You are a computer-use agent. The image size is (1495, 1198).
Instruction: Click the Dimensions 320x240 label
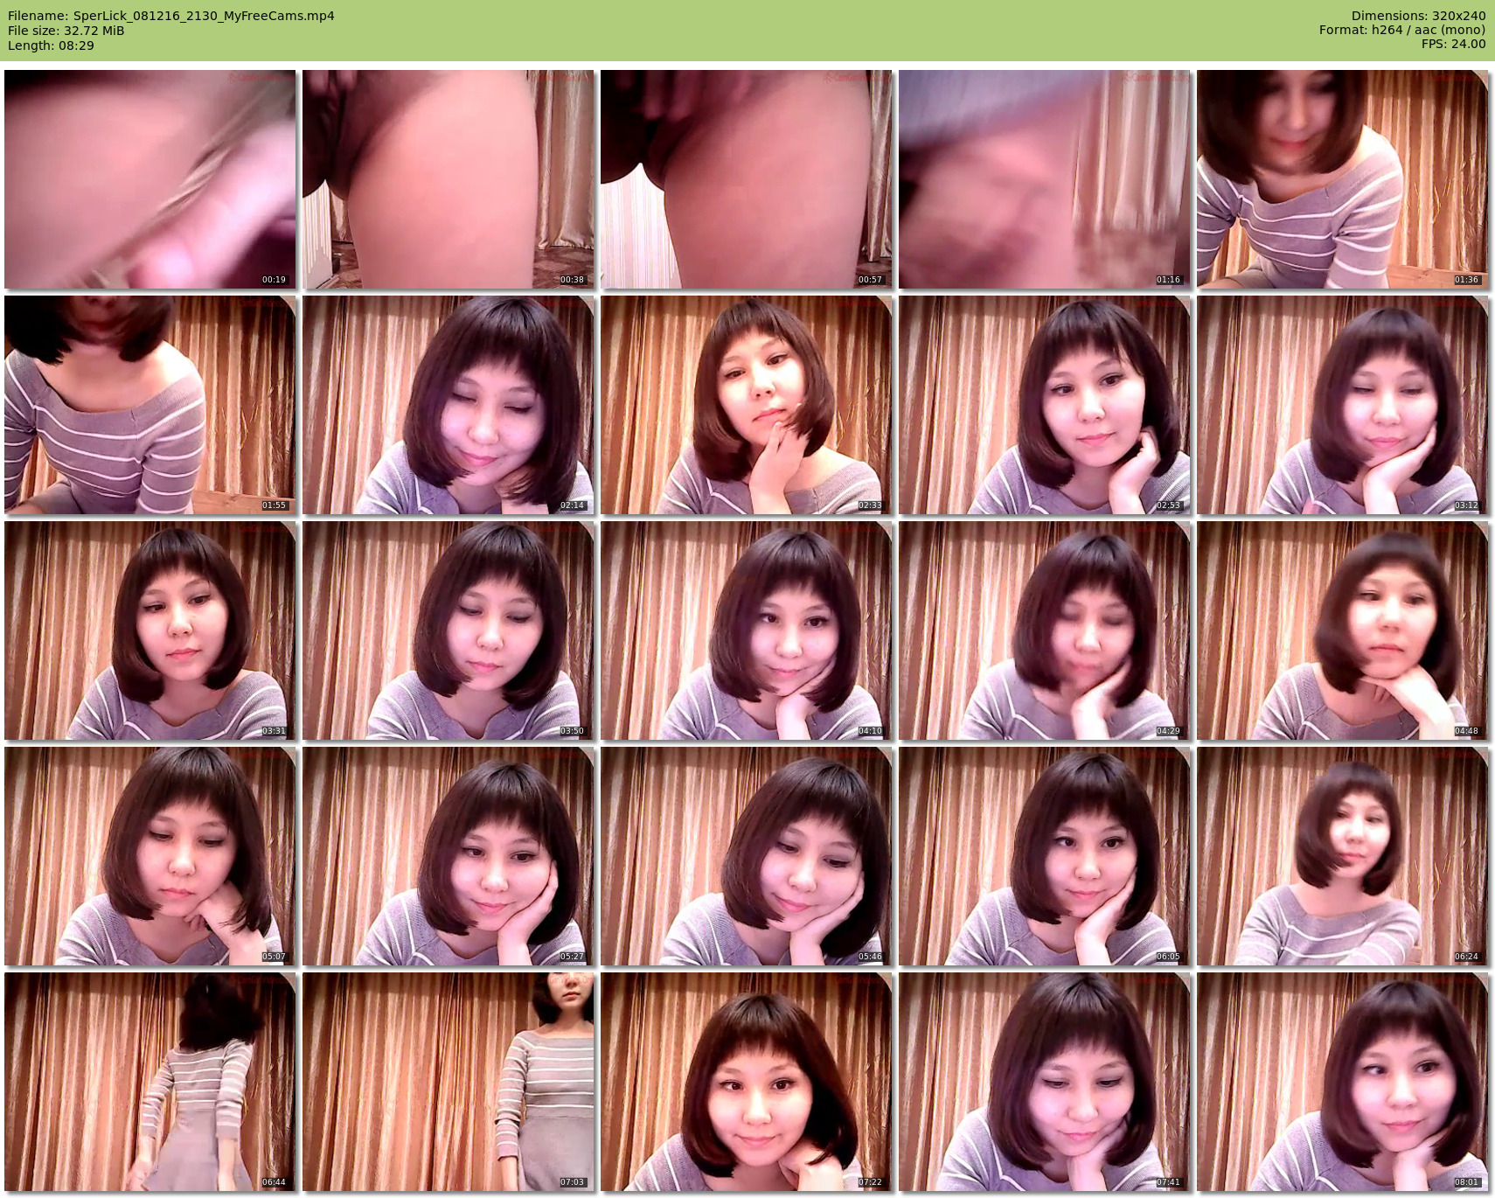tap(1418, 16)
